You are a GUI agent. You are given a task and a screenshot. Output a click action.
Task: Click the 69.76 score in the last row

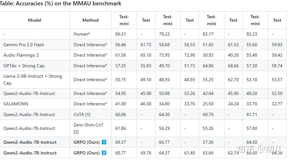click(x=146, y=153)
